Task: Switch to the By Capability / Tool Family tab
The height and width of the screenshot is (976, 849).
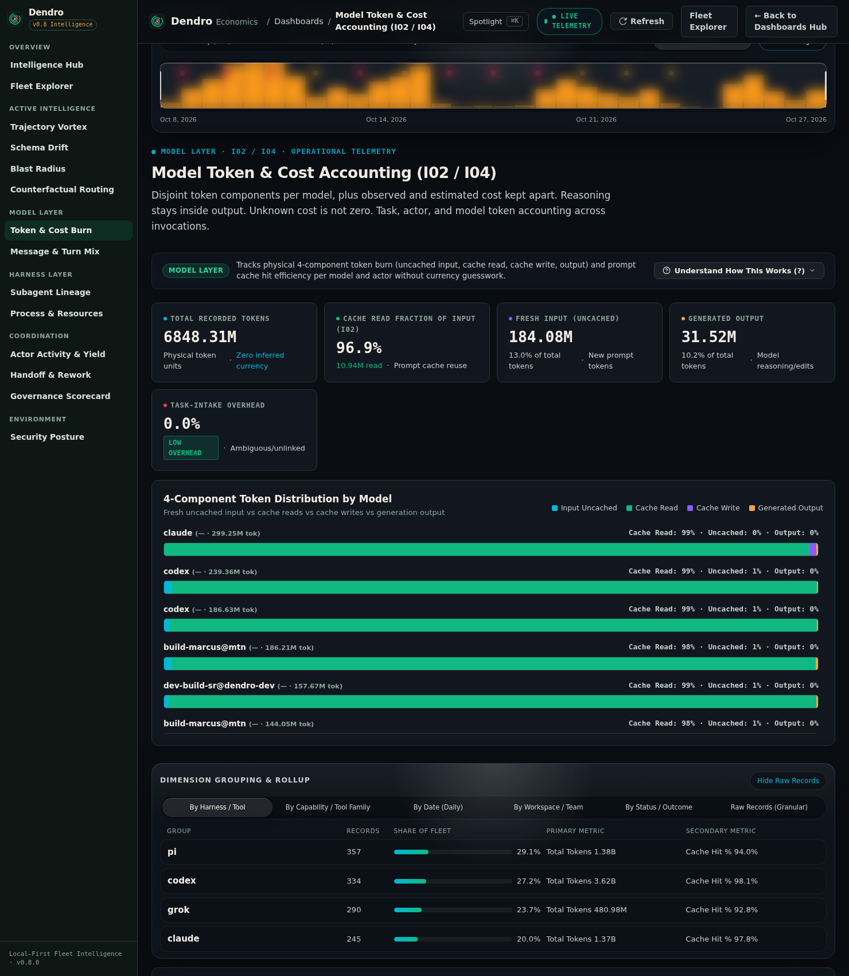Action: tap(328, 807)
